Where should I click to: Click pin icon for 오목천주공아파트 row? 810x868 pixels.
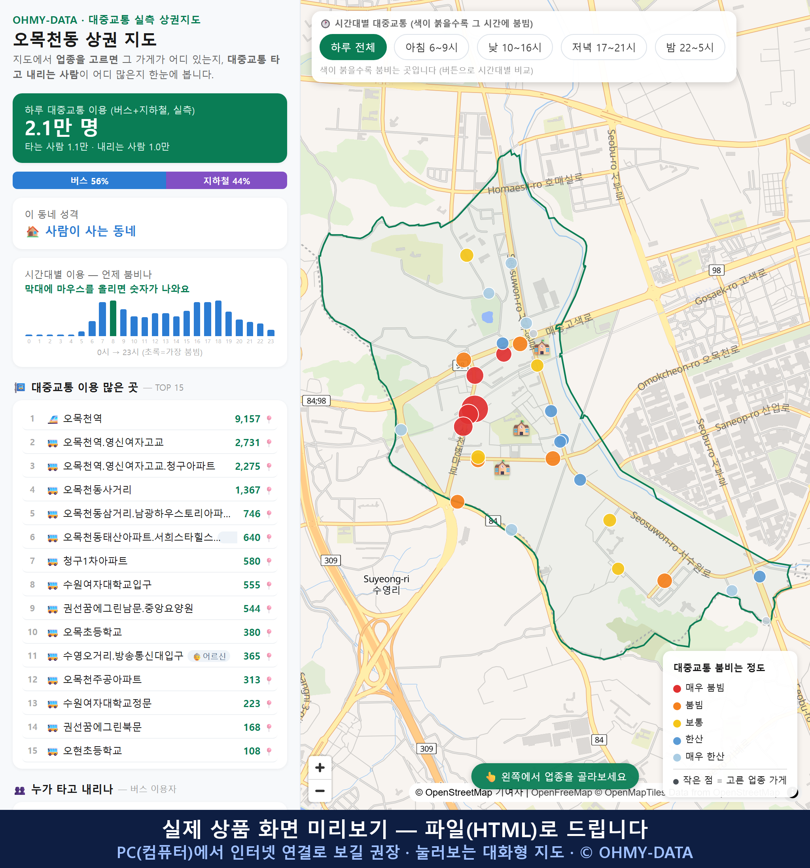click(269, 680)
